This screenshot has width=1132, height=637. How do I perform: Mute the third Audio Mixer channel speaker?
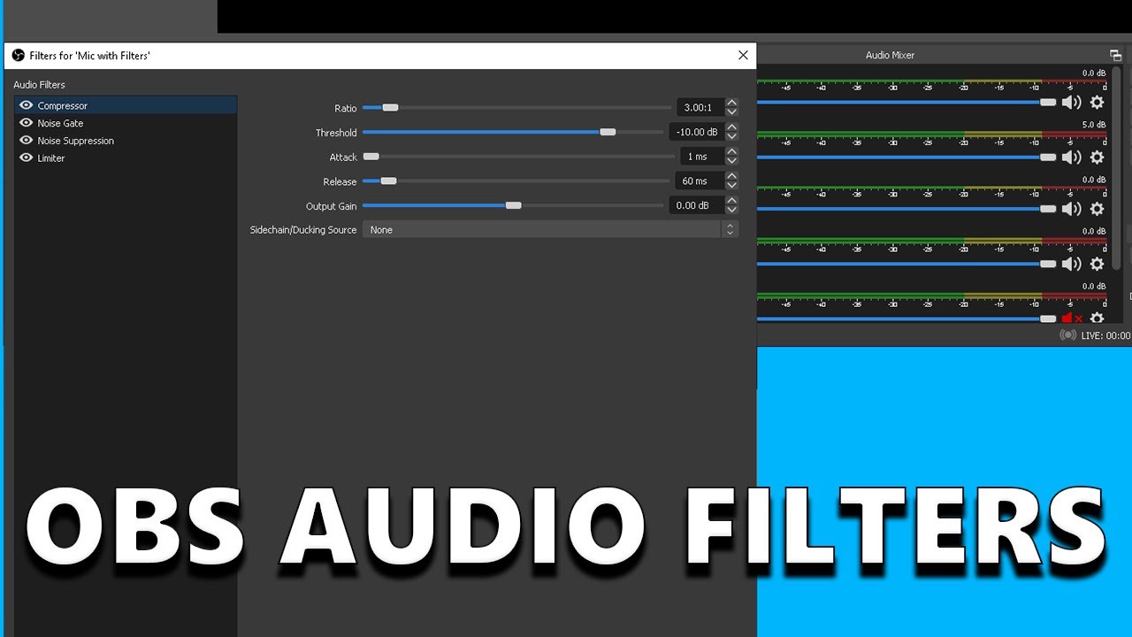[x=1071, y=209]
